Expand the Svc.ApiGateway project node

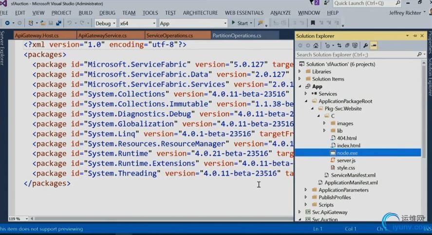[x=300, y=212]
